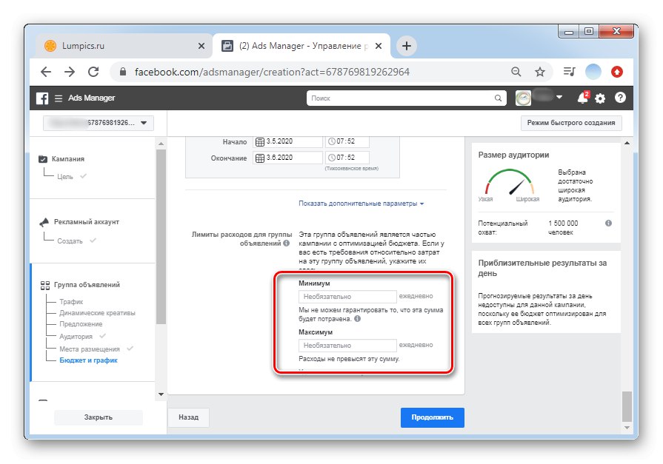The image size is (663, 464).
Task: Click the zoom magnifier icon in address bar
Action: tap(516, 72)
